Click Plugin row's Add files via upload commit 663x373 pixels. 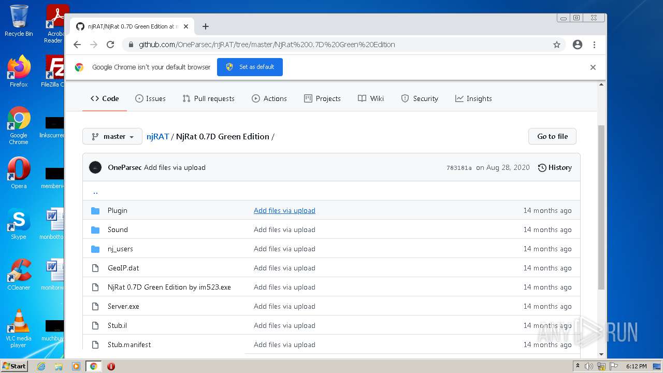[284, 210]
